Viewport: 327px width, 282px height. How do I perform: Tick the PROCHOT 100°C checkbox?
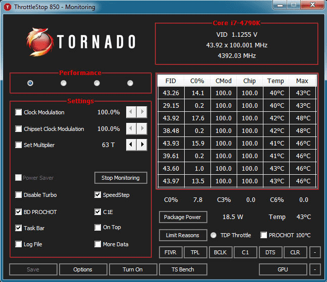tap(263, 235)
